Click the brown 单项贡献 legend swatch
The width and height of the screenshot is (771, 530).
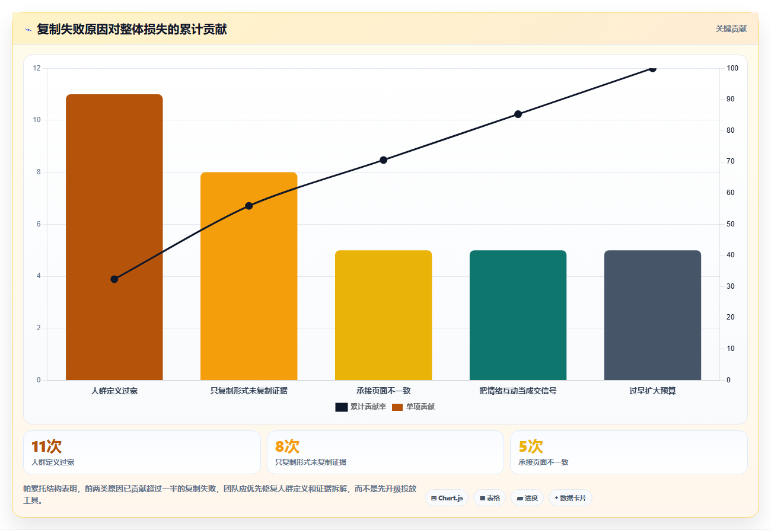397,407
